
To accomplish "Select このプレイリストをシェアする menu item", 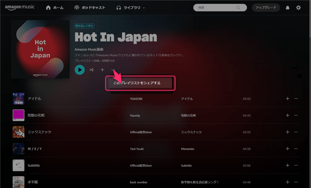I will [x=140, y=83].
